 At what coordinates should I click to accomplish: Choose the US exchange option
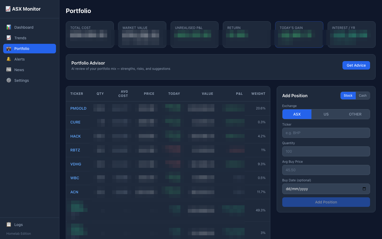pos(326,114)
